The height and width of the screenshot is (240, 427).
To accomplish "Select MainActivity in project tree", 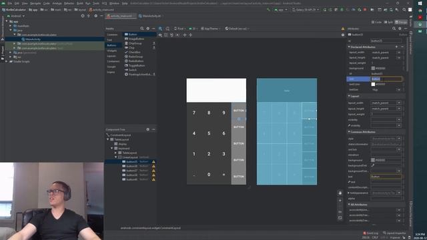I will (x=33, y=39).
